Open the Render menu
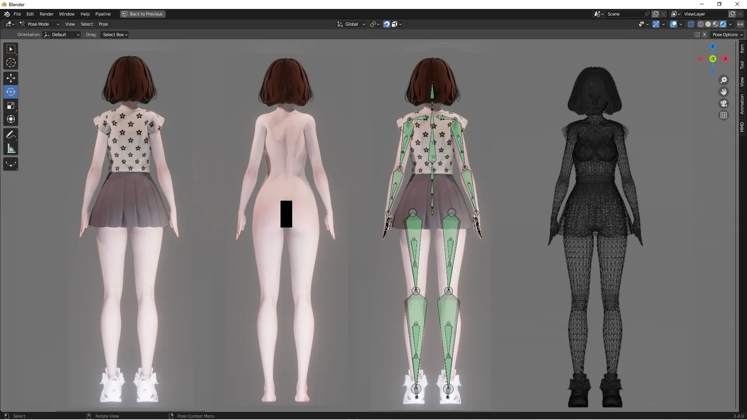The image size is (747, 420). pos(46,14)
